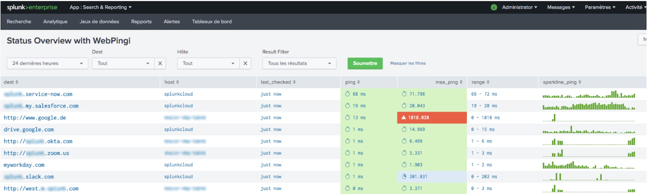Sort table by dest column
The height and width of the screenshot is (194, 647).
[11, 82]
